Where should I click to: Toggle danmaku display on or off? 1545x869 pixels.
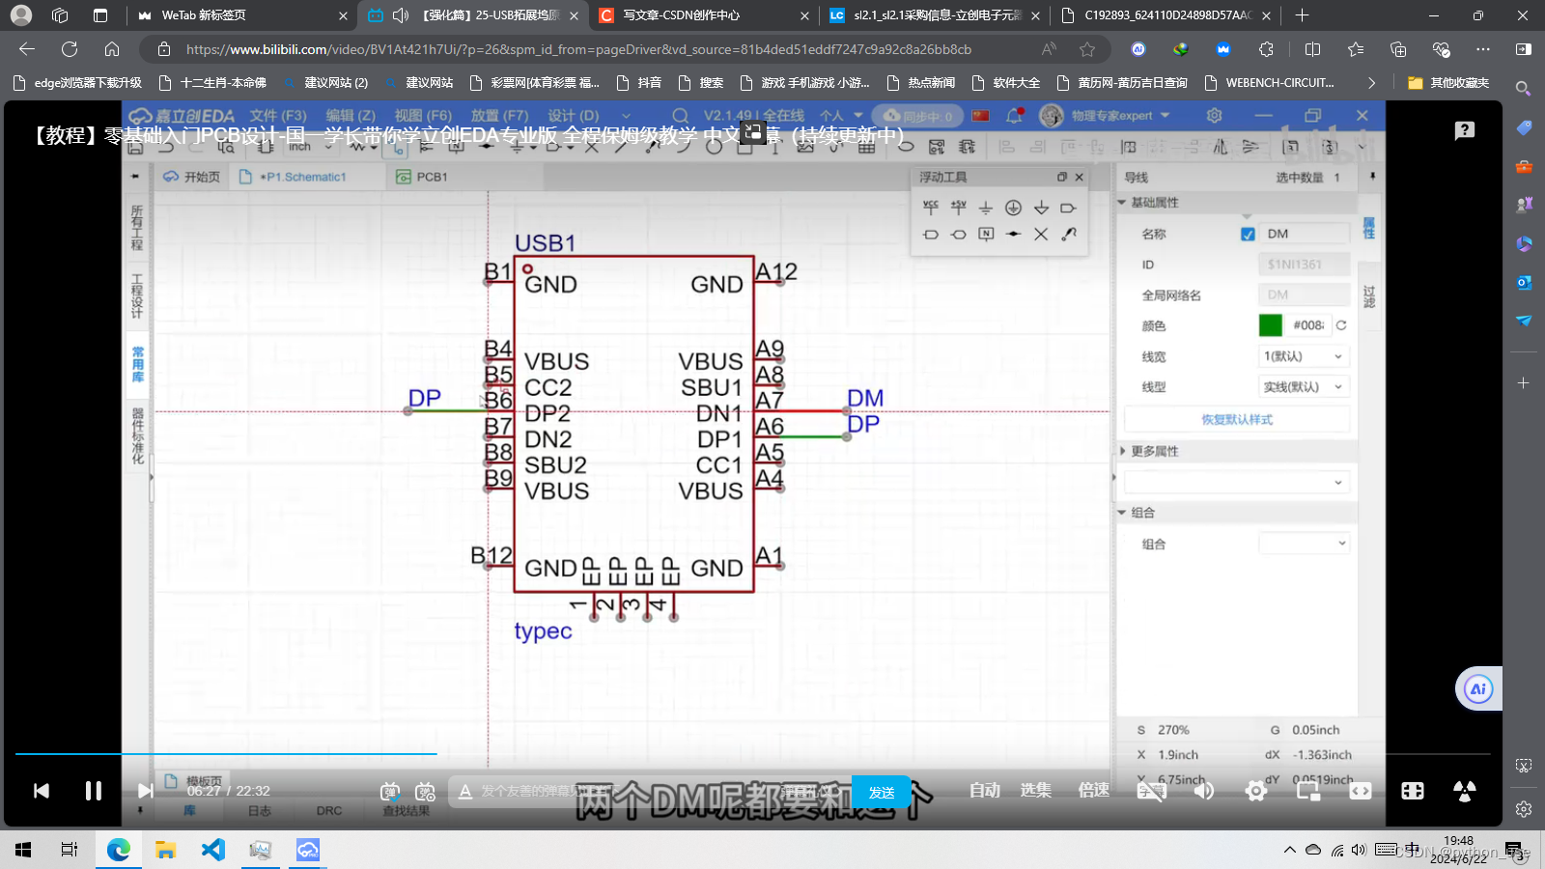tap(390, 792)
